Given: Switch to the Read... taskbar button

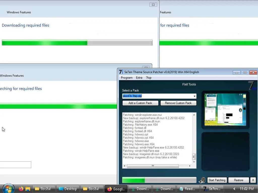Looking at the screenshot, I should point(188,189).
